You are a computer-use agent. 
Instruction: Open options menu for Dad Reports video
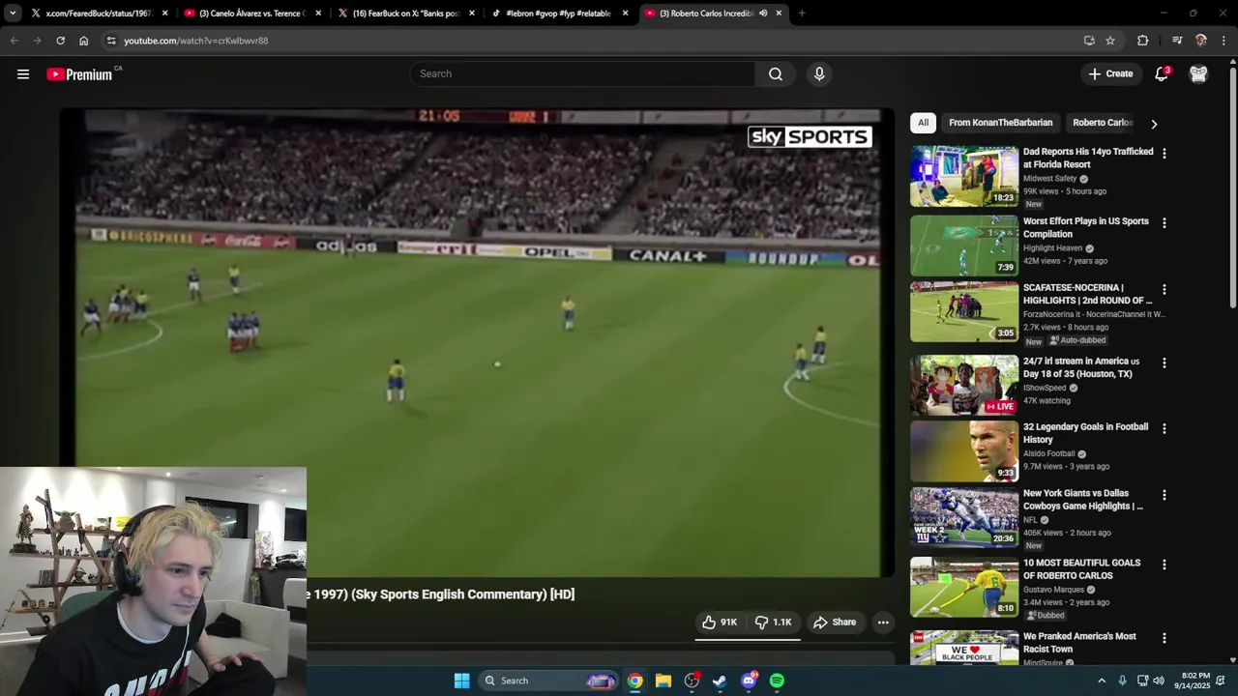[1164, 154]
